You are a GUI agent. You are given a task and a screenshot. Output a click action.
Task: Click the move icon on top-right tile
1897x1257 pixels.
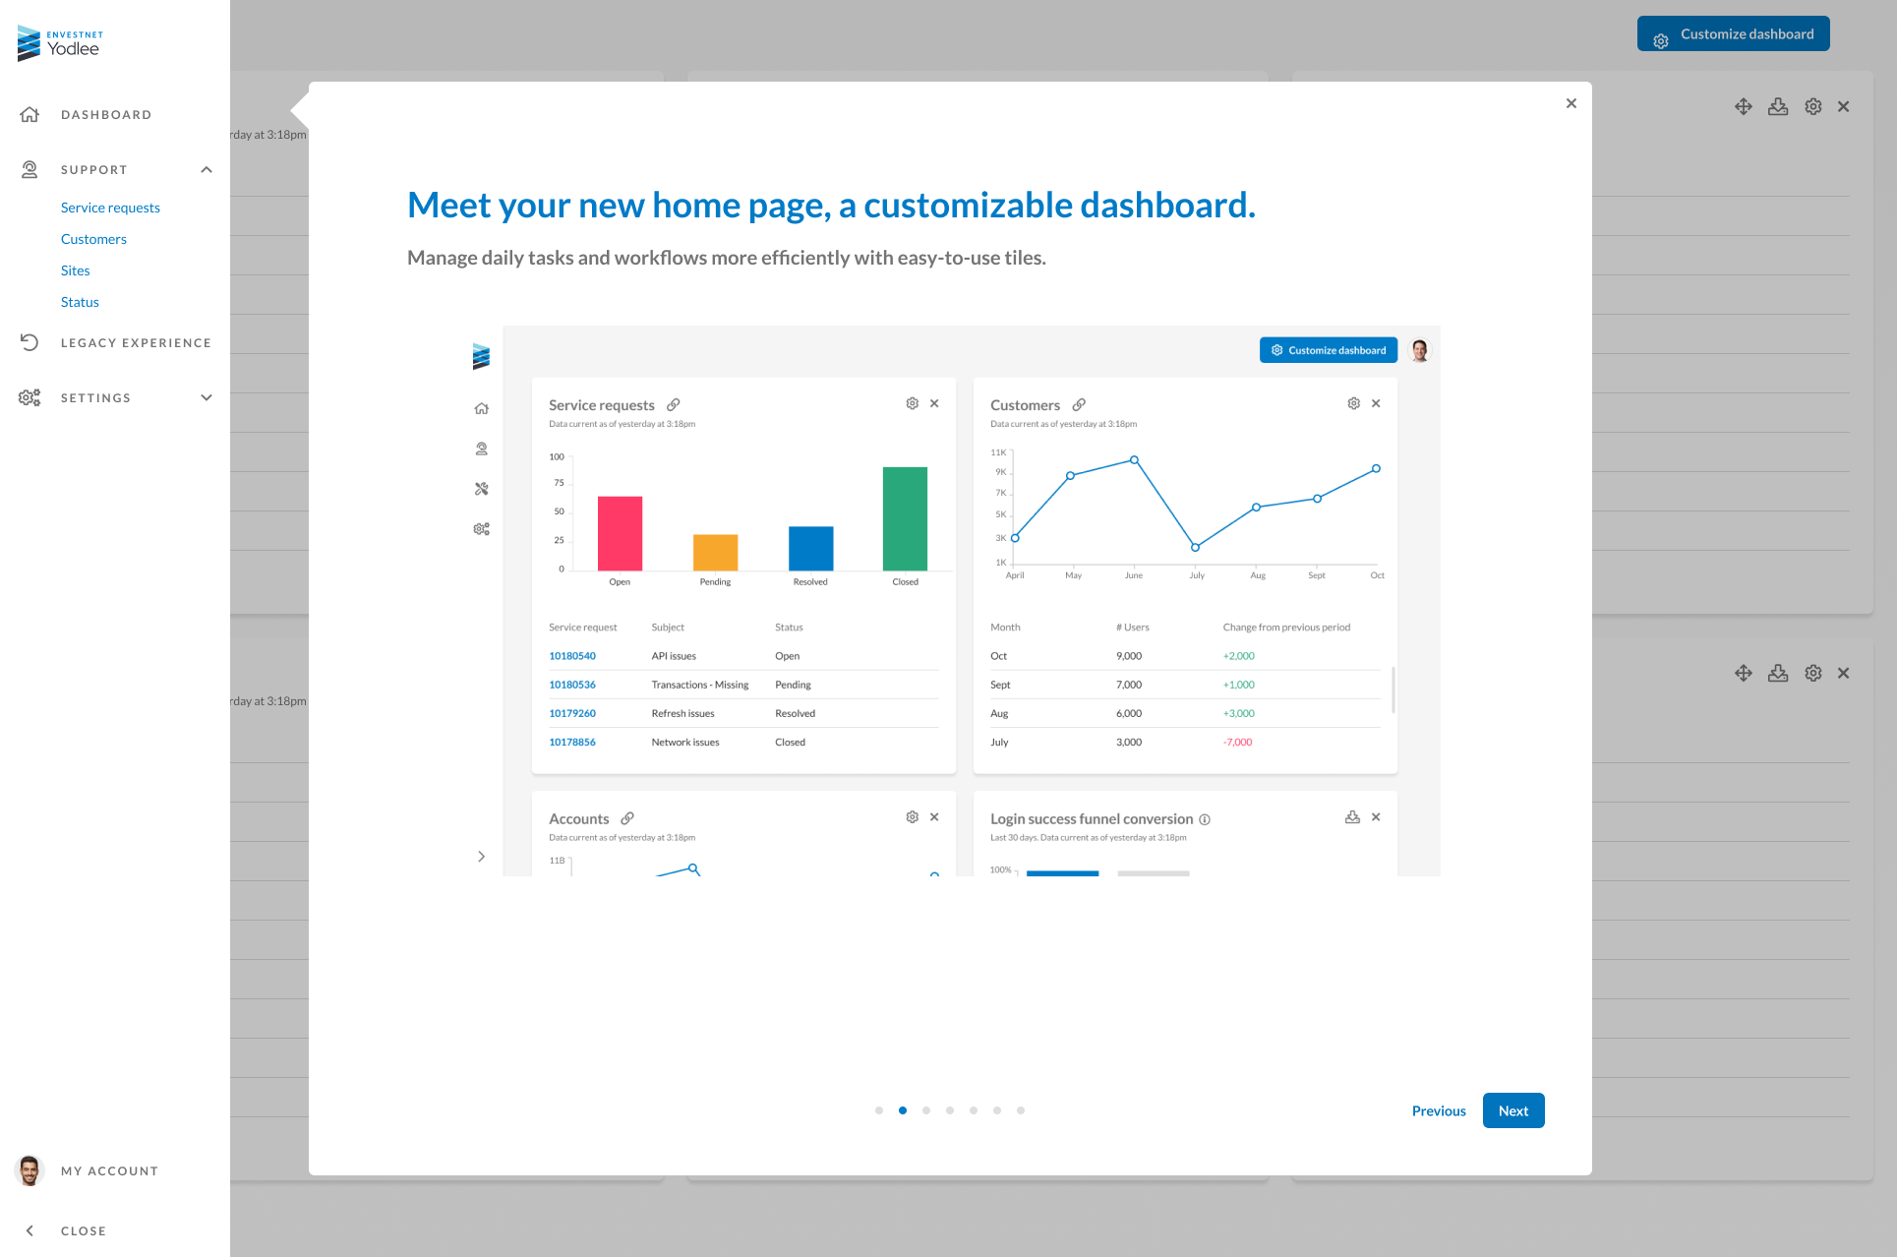click(1744, 106)
